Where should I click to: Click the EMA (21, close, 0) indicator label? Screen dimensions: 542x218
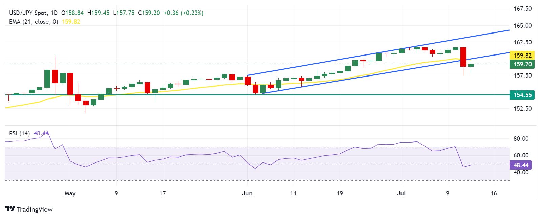(34, 22)
